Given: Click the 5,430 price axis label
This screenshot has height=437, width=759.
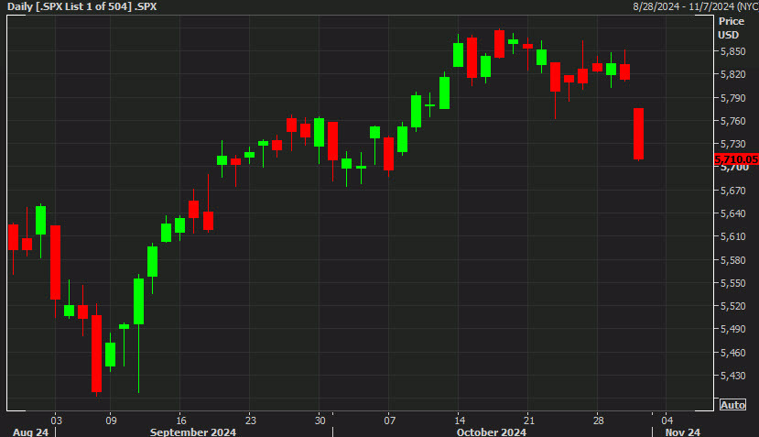Looking at the screenshot, I should click(732, 376).
